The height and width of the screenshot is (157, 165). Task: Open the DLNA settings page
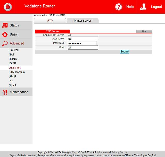point(13,85)
